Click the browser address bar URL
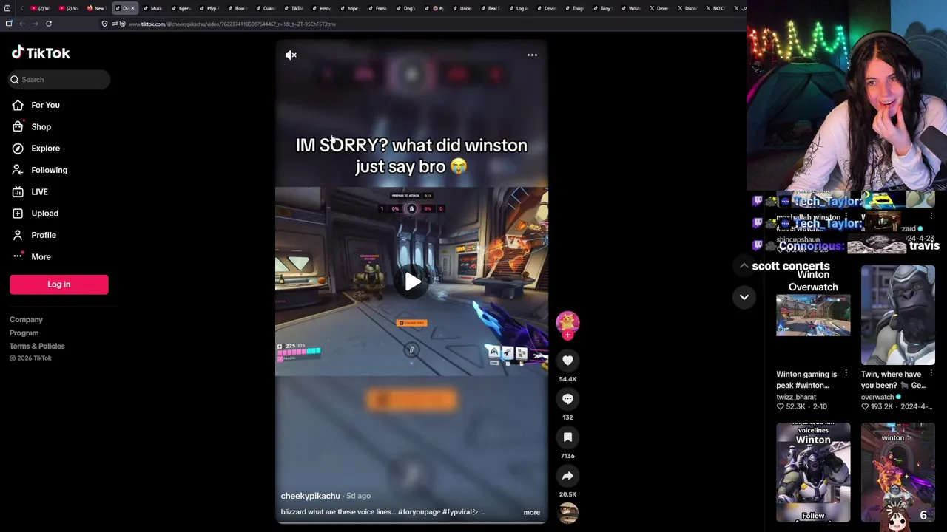The height and width of the screenshot is (532, 947). pyautogui.click(x=232, y=24)
